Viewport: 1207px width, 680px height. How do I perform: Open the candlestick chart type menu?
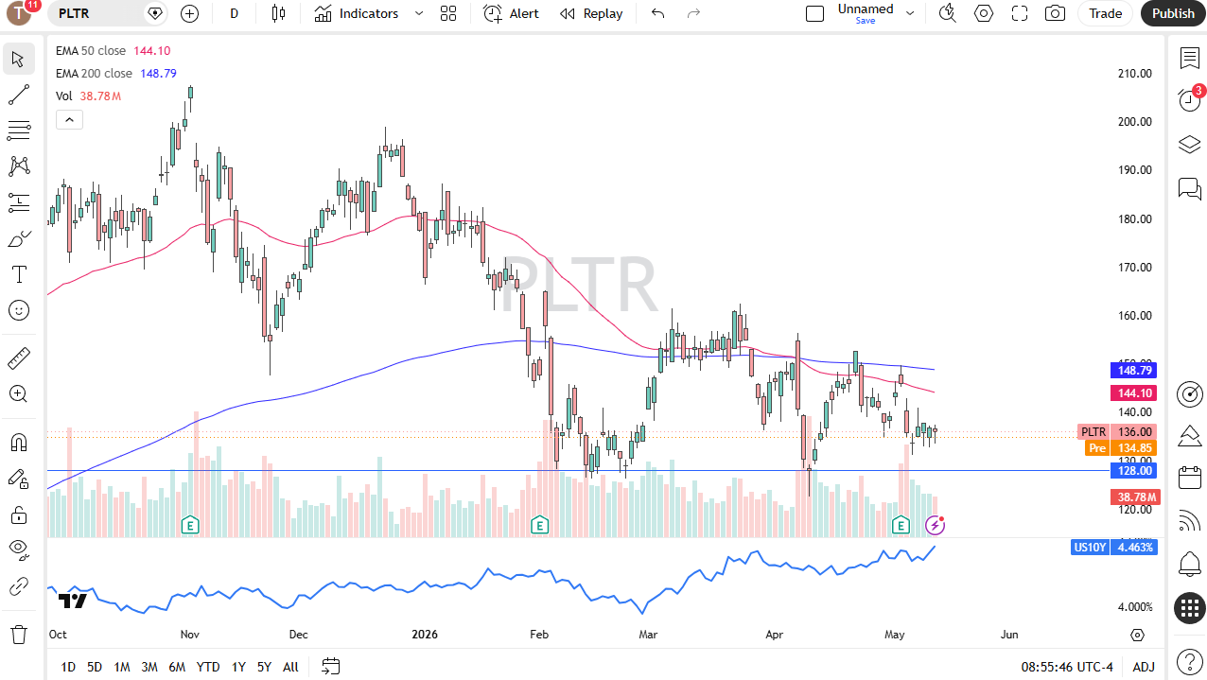coord(278,13)
